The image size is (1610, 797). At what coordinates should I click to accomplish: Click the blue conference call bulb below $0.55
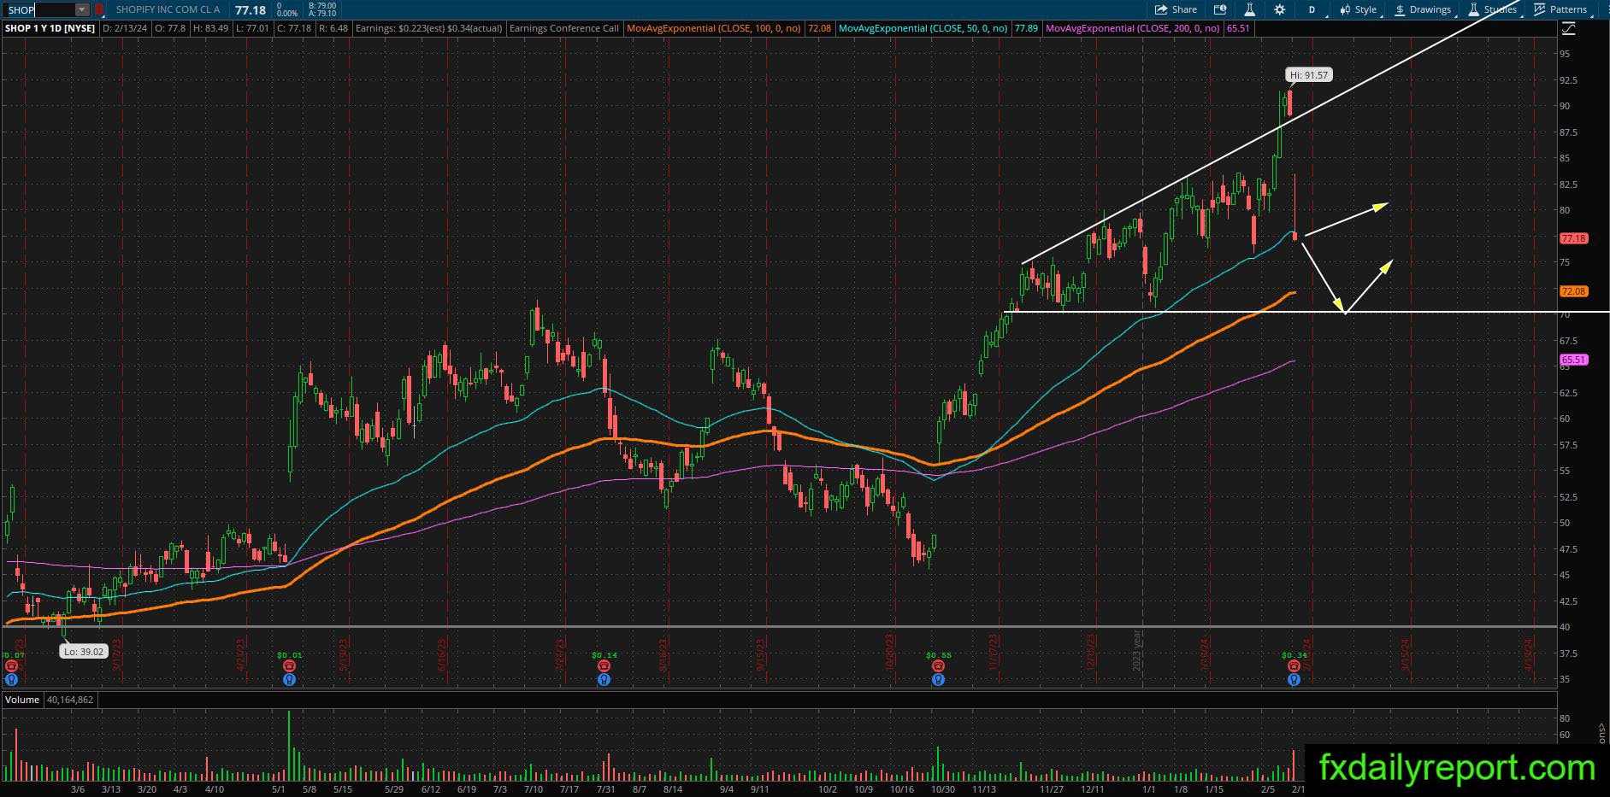(938, 680)
